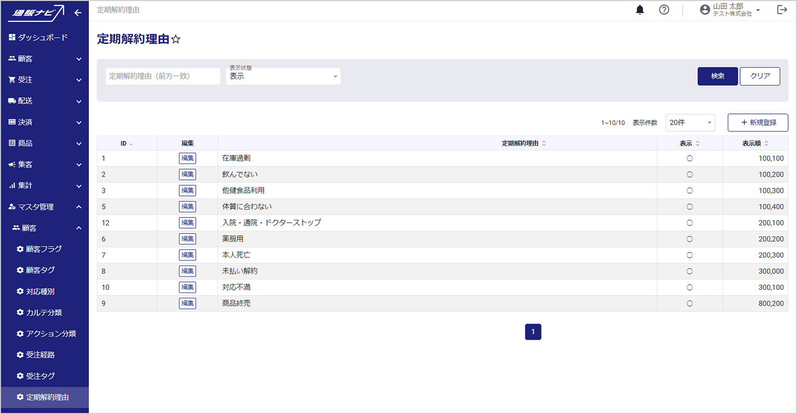Edit the 在庫過剰 row via 編集
The height and width of the screenshot is (414, 797).
pos(188,158)
